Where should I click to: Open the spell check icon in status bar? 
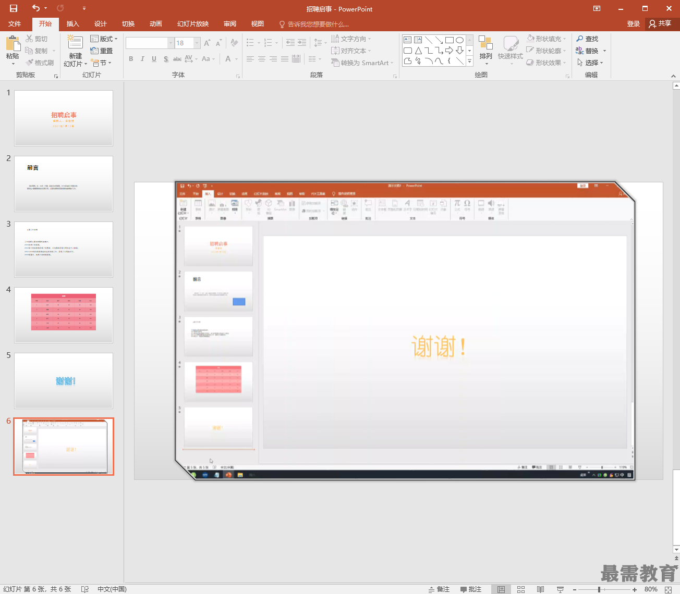coord(85,589)
